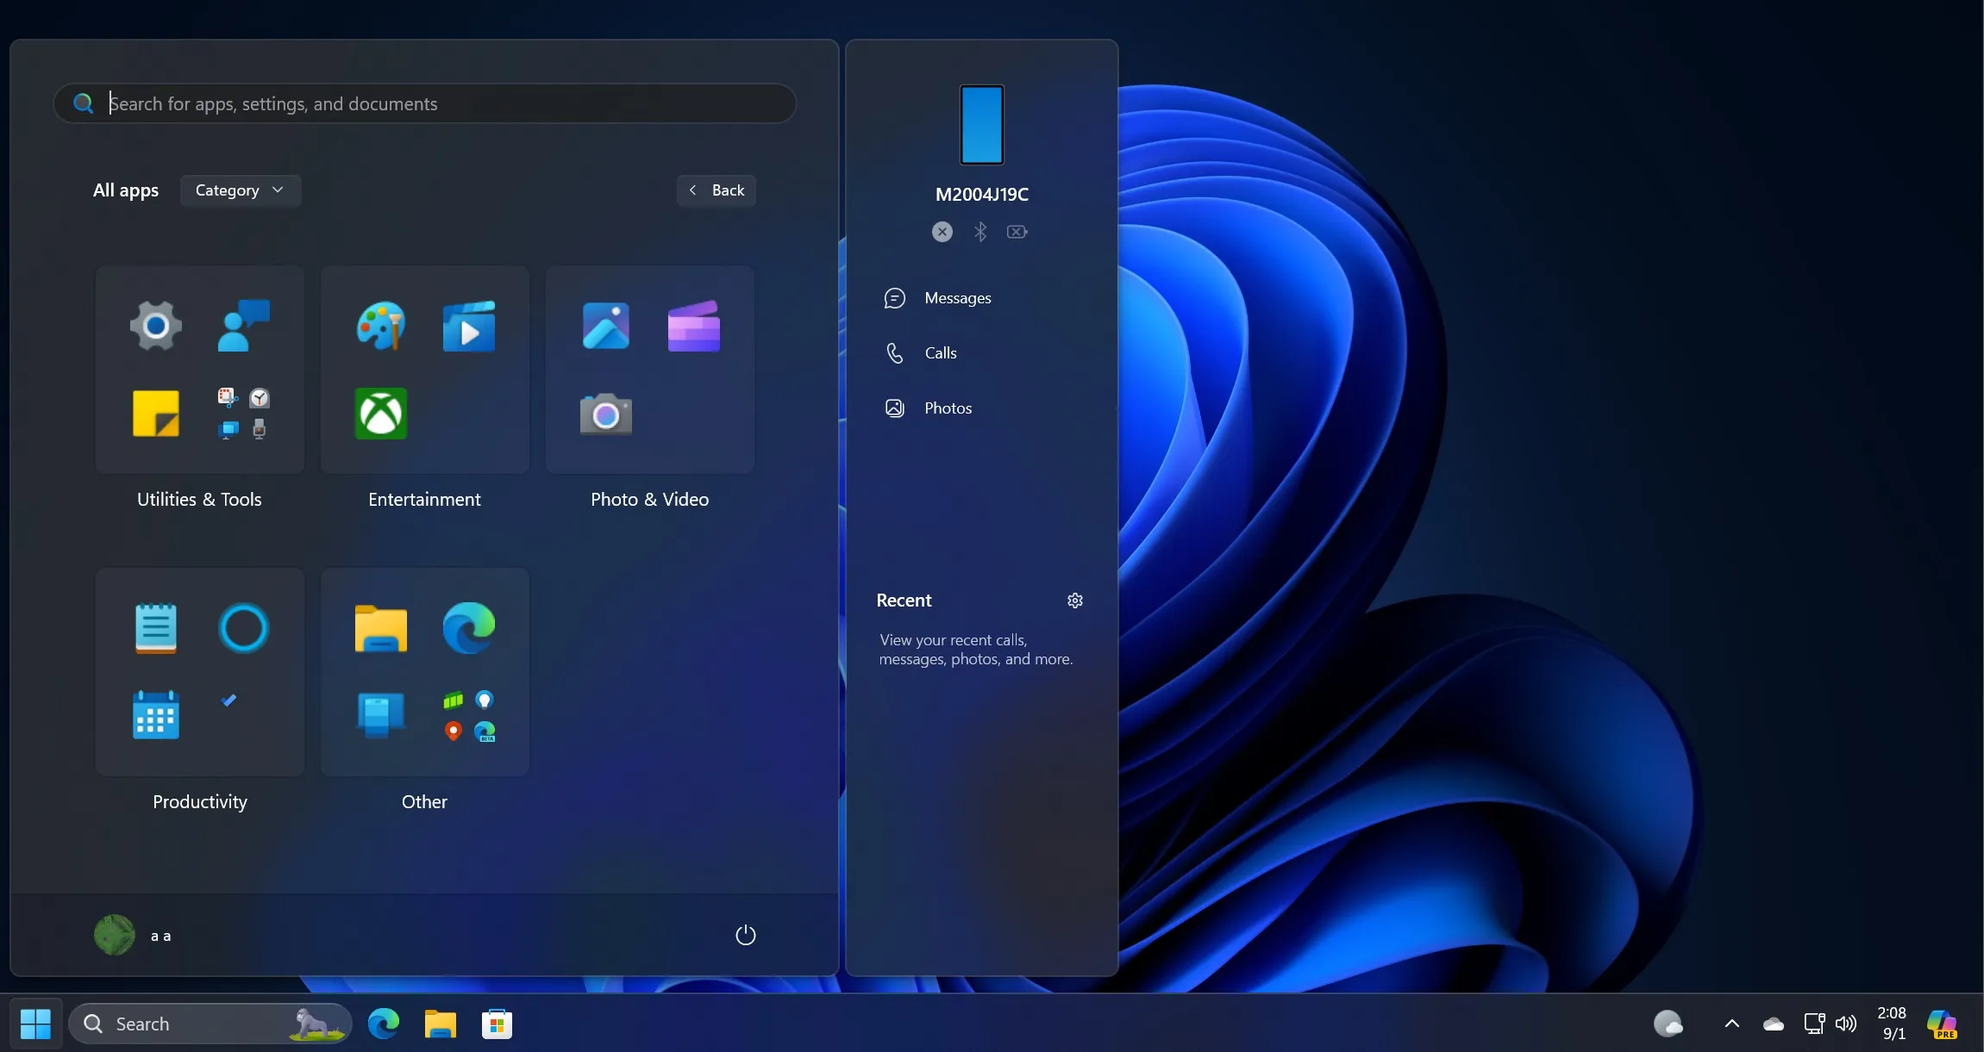Click Back to previous app list
1984x1052 pixels.
coord(715,190)
